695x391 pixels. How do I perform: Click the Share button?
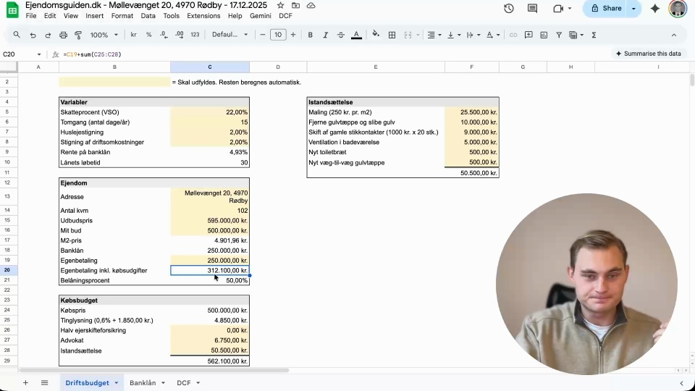(x=606, y=9)
